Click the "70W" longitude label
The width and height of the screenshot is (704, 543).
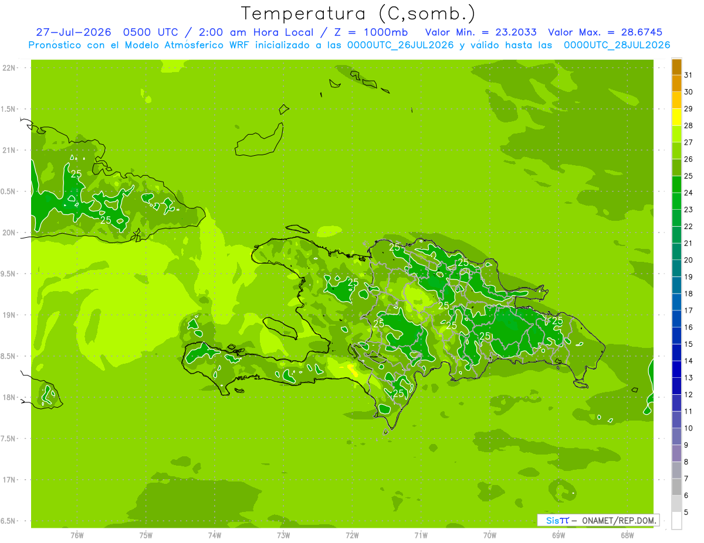[x=490, y=535]
